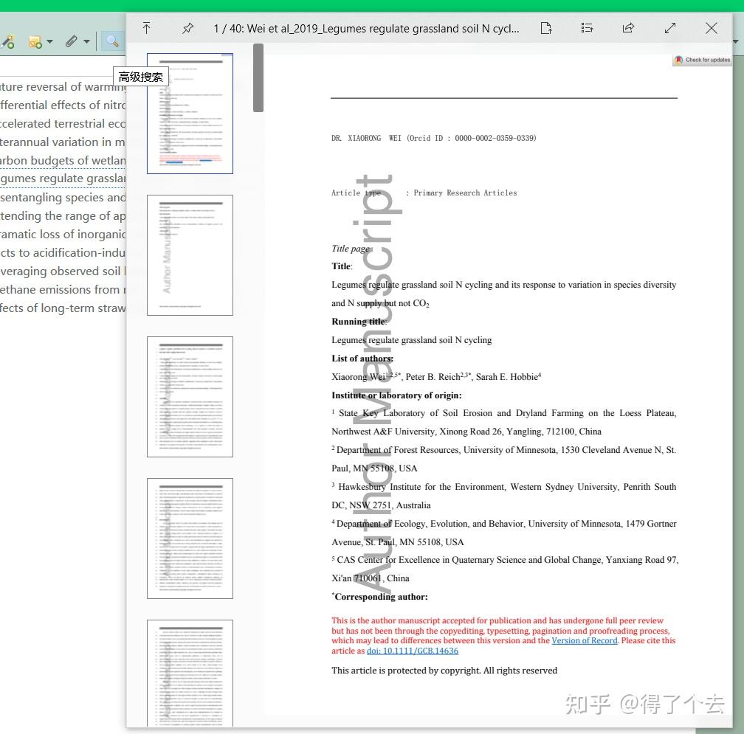Click the scroll-to-top arrow icon
This screenshot has width=744, height=734.
146,27
